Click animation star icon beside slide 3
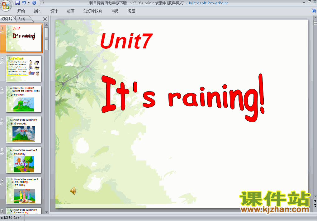This screenshot has height=221, width=317. [x=2, y=93]
